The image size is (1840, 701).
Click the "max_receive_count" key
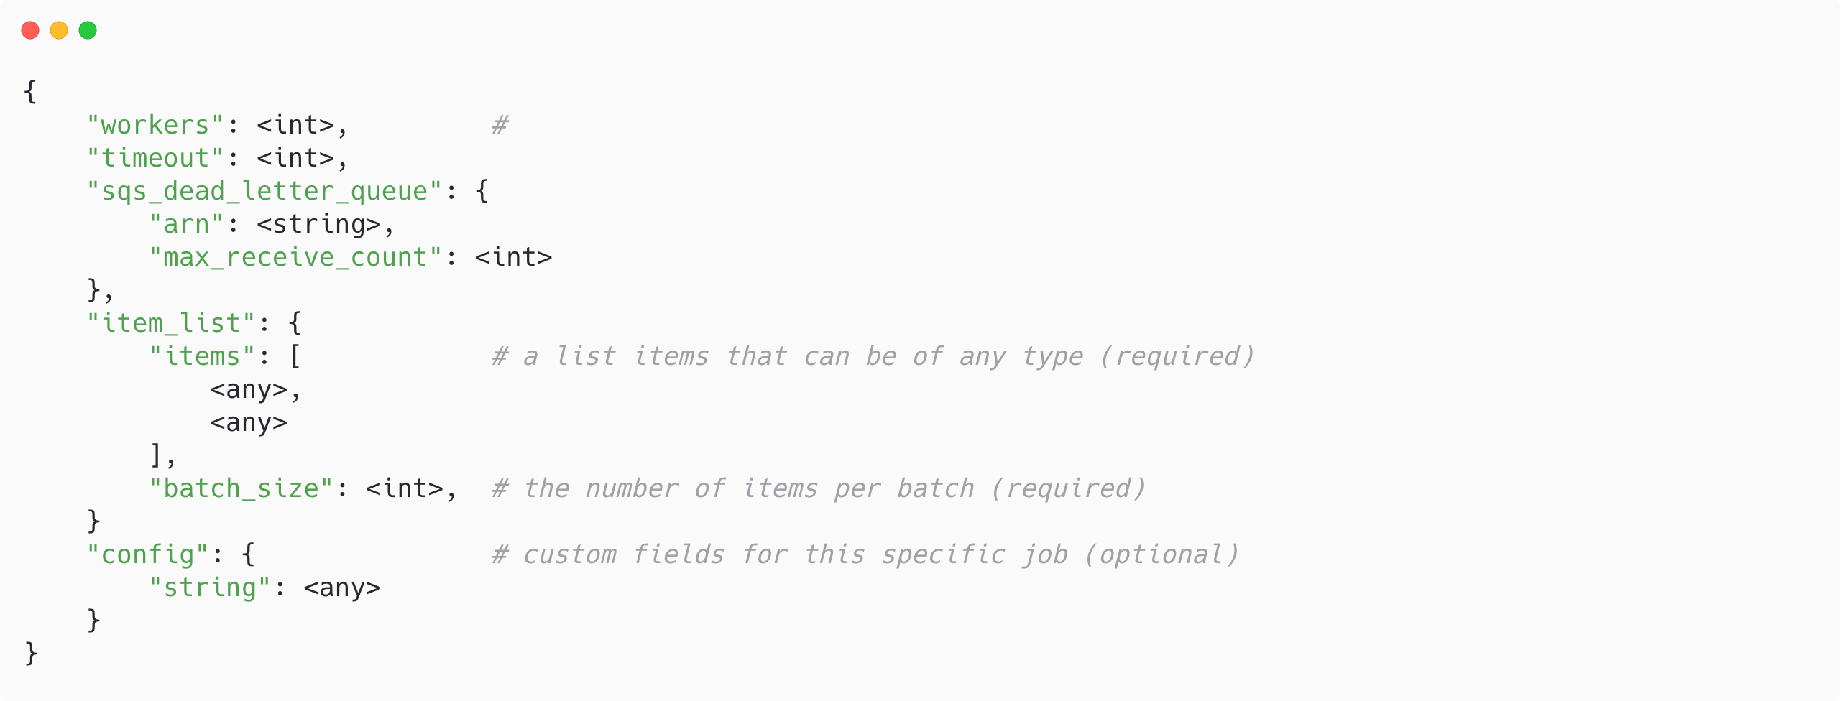tap(295, 257)
